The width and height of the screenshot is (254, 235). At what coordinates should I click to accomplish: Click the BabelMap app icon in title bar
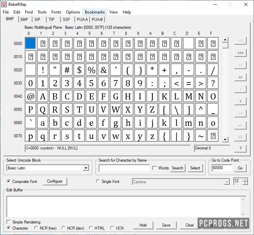4,4
